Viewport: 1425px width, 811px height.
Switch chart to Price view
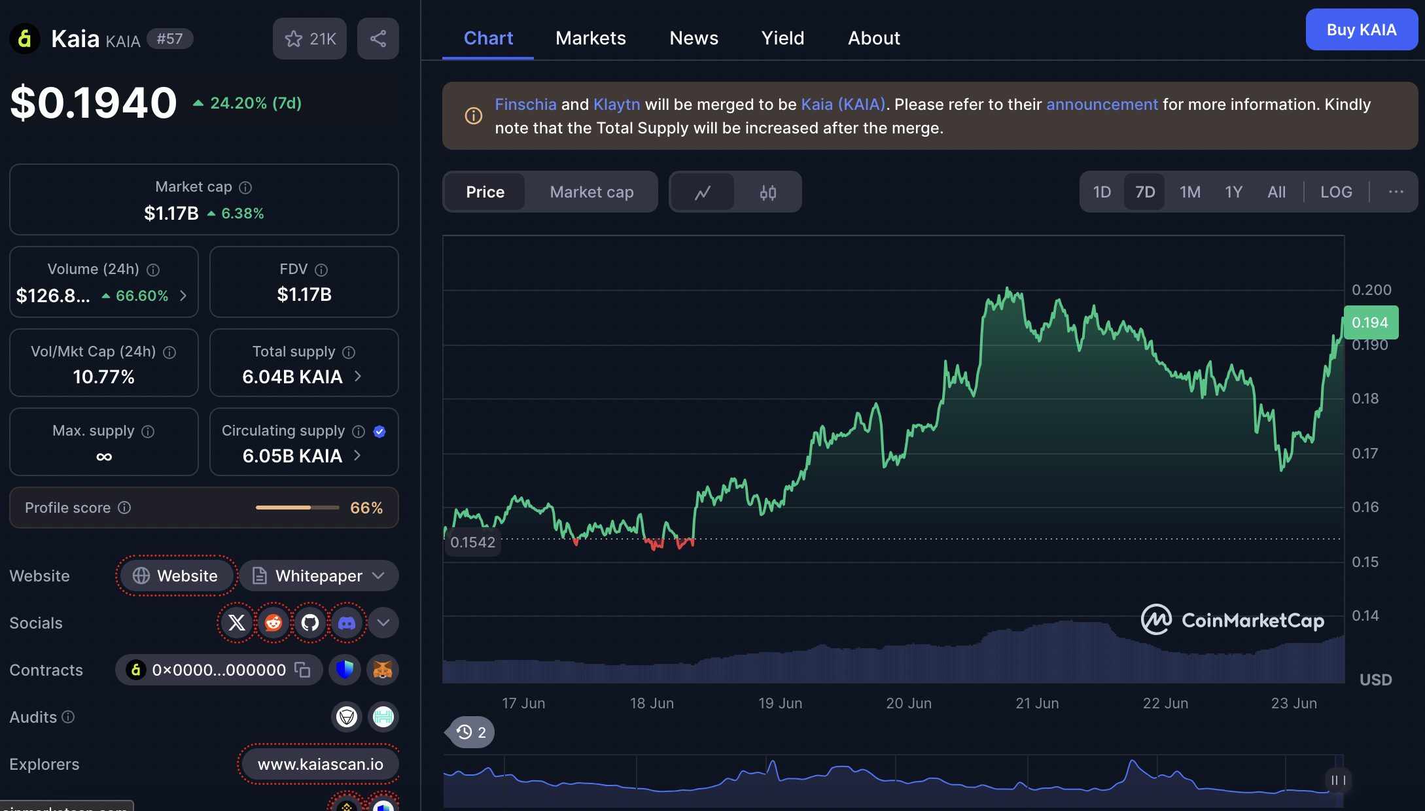[x=485, y=192]
